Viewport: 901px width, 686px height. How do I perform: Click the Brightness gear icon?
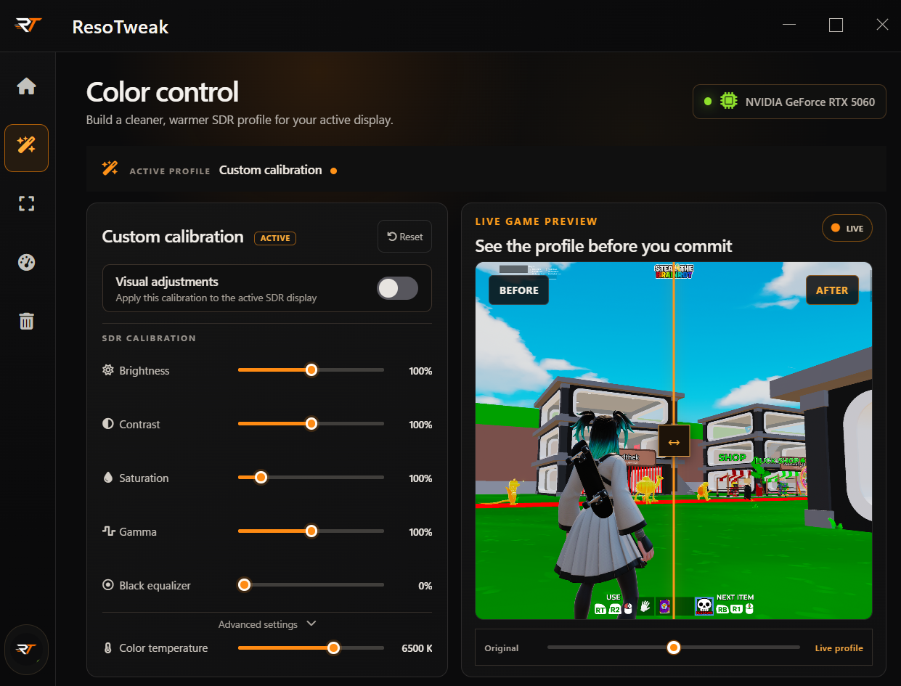(x=108, y=370)
